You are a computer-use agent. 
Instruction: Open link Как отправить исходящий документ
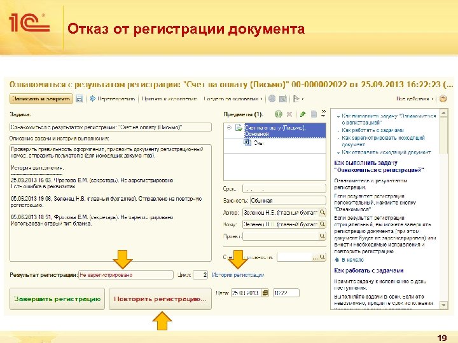[386, 152]
